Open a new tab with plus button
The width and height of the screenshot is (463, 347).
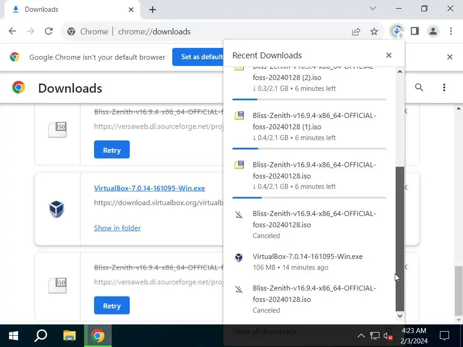tap(152, 10)
